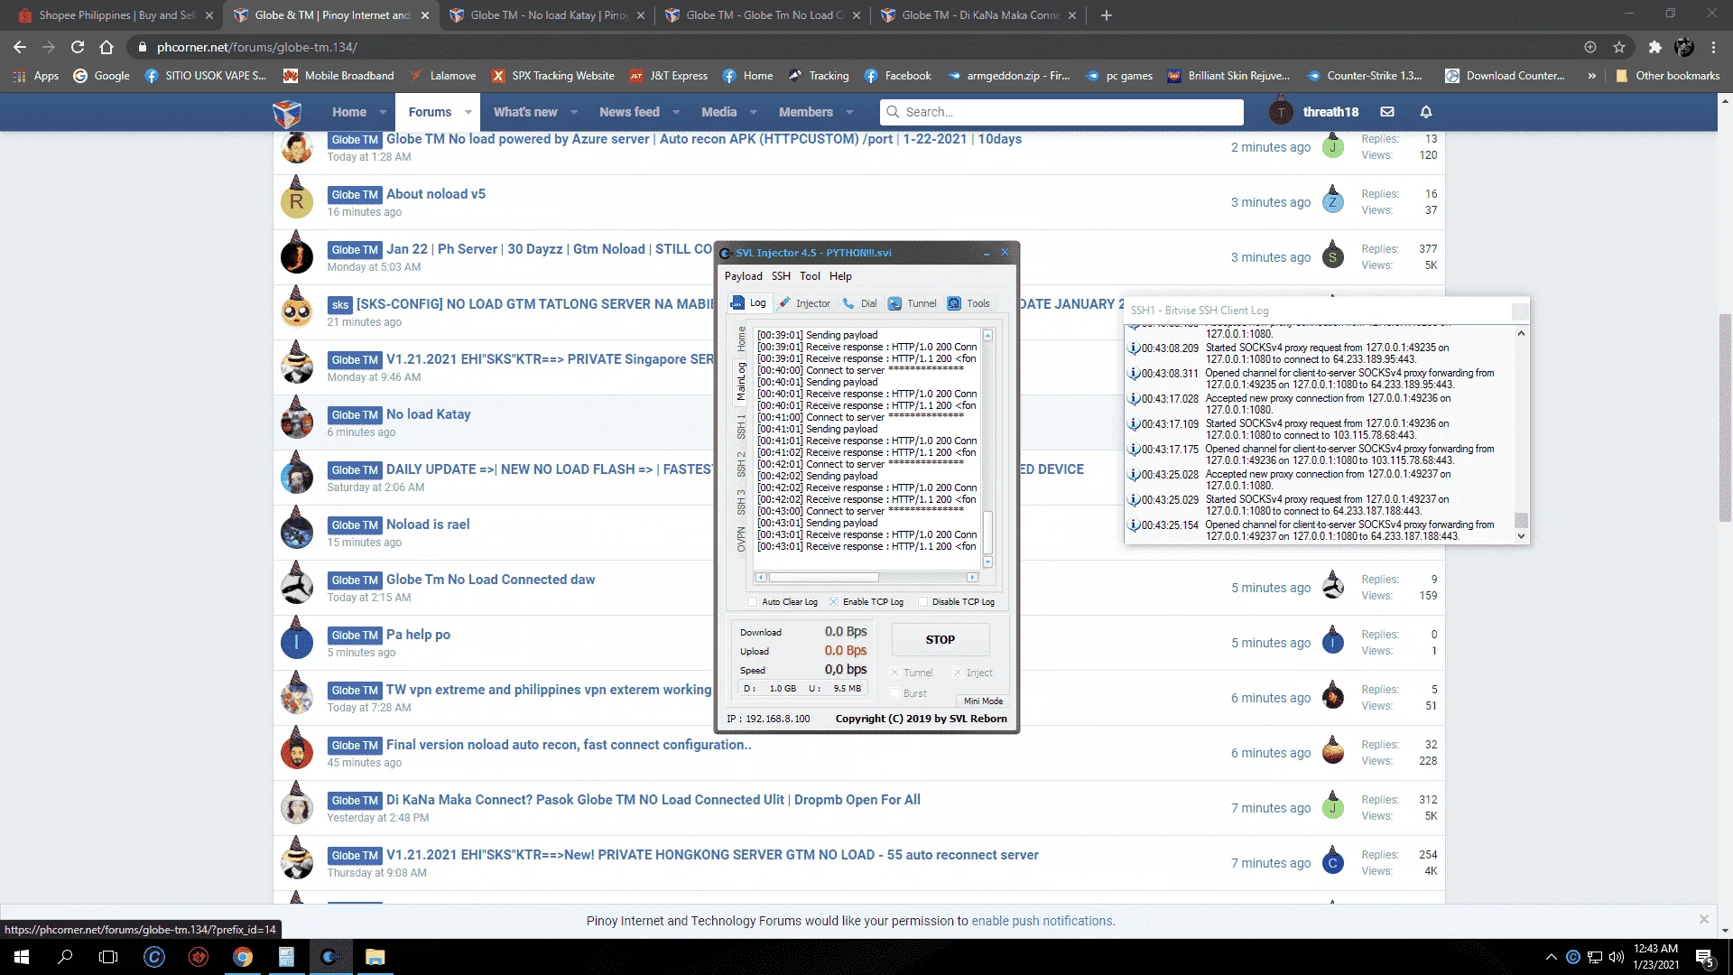Image resolution: width=1733 pixels, height=975 pixels.
Task: Open the Apps bookmarks shortcut
Action: click(36, 76)
